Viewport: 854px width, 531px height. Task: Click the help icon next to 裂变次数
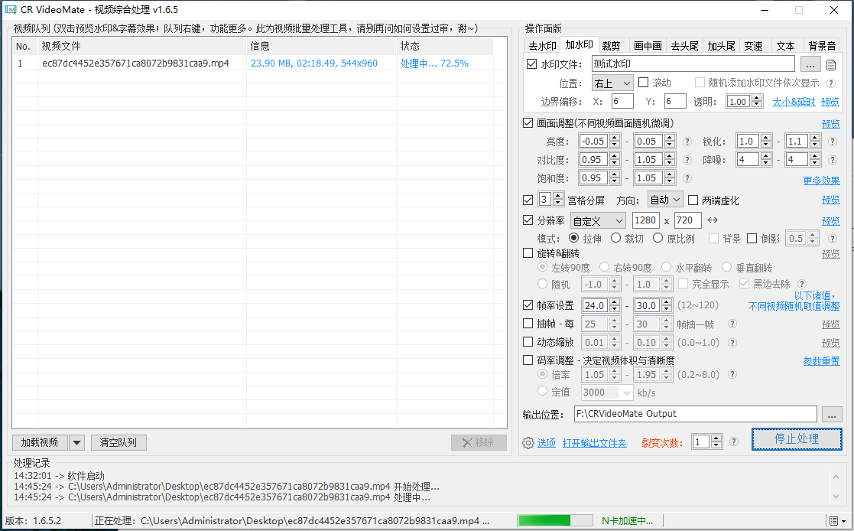[x=734, y=441]
